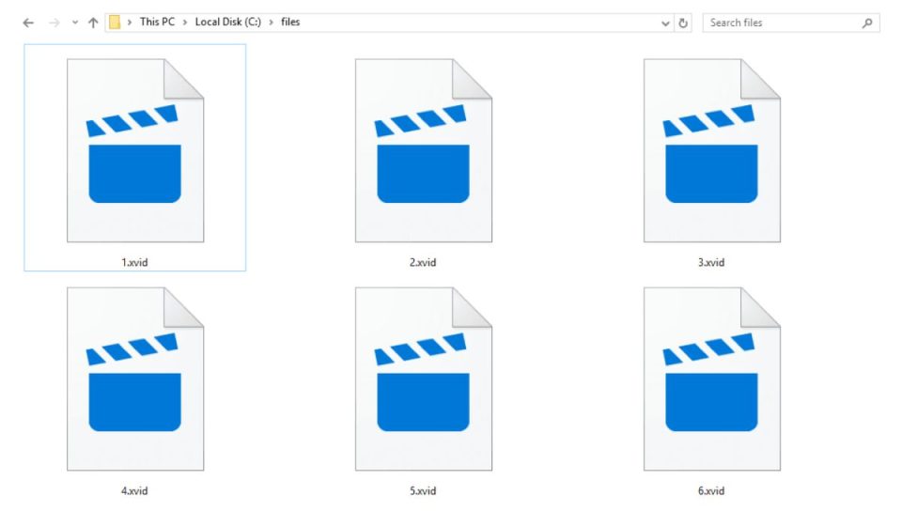
Task: Click the 3.xvid file name label
Action: 711,262
